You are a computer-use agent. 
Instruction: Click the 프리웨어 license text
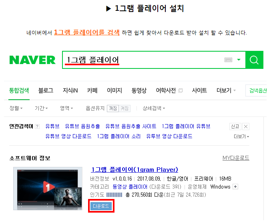pos(204,179)
